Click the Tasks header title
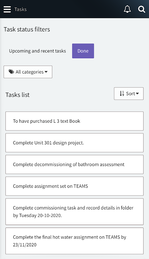Viewport: 149px width, 259px height. click(21, 9)
